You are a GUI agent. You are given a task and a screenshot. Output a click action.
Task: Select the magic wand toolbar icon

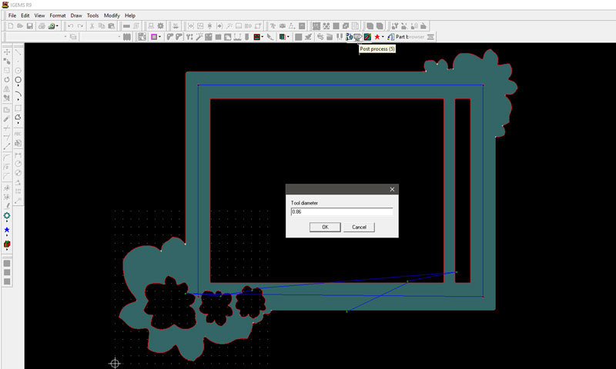[199, 37]
